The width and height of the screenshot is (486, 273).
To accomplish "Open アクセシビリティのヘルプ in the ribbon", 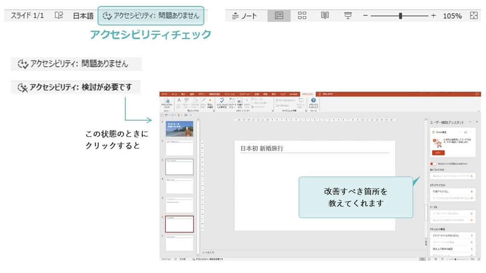I will pyautogui.click(x=314, y=102).
